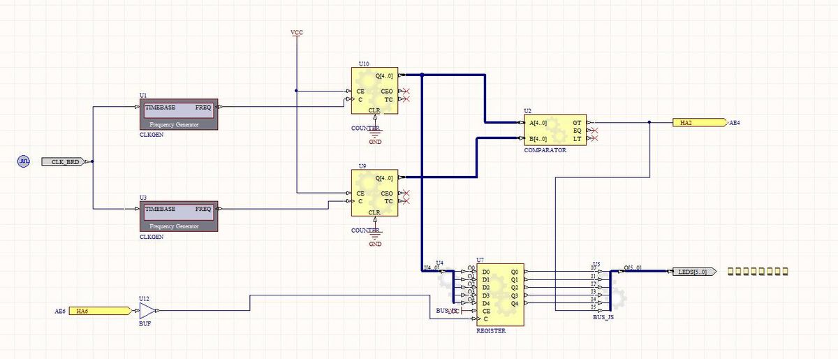Click the blue clock source symbol
Screen dimensions: 838x359
tap(23, 162)
